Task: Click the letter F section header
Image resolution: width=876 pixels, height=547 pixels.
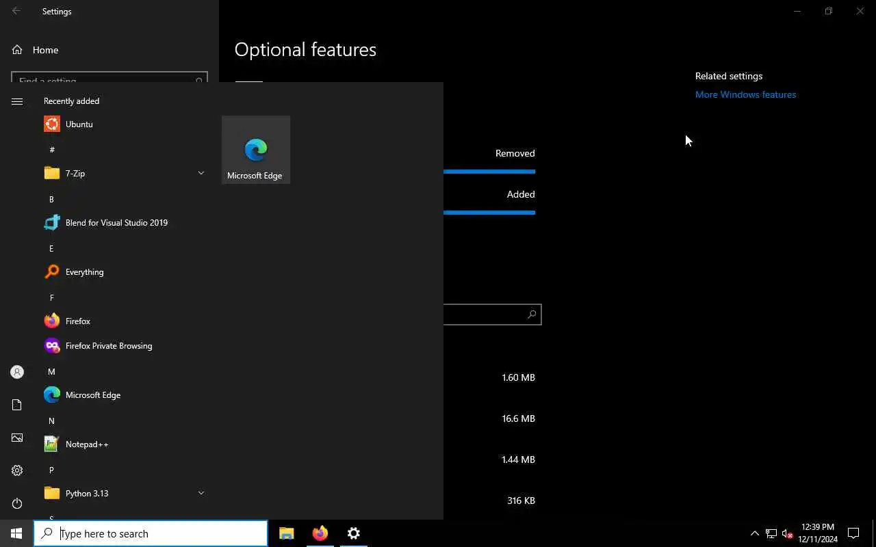Action: click(51, 297)
